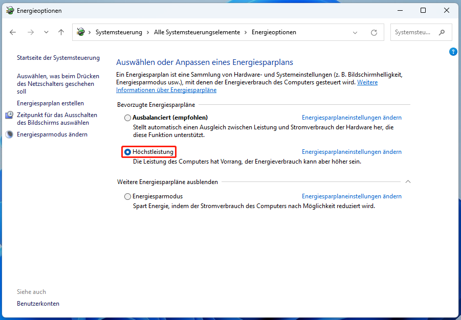Change plan settings for Energiesparmodus plan
461x320 pixels.
click(352, 196)
